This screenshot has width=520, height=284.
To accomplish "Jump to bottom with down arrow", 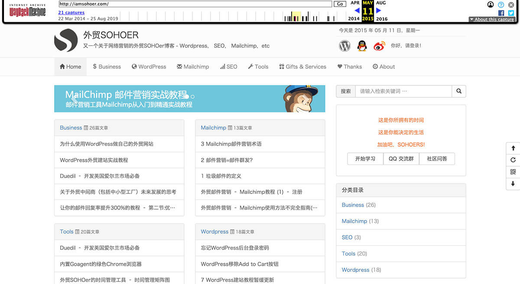I will (x=513, y=184).
